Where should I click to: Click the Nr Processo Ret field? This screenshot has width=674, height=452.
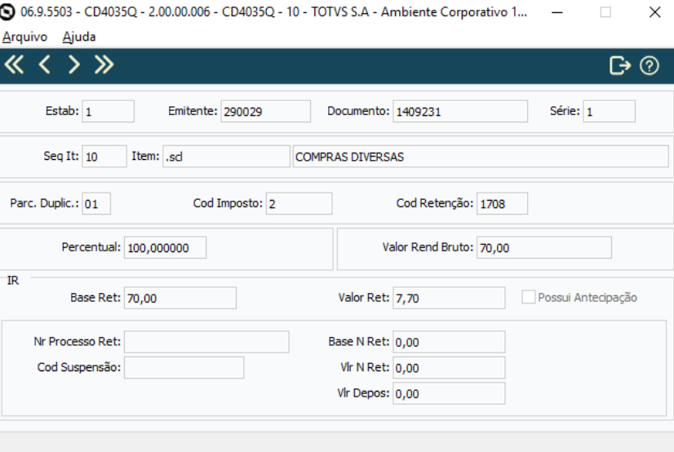(206, 342)
